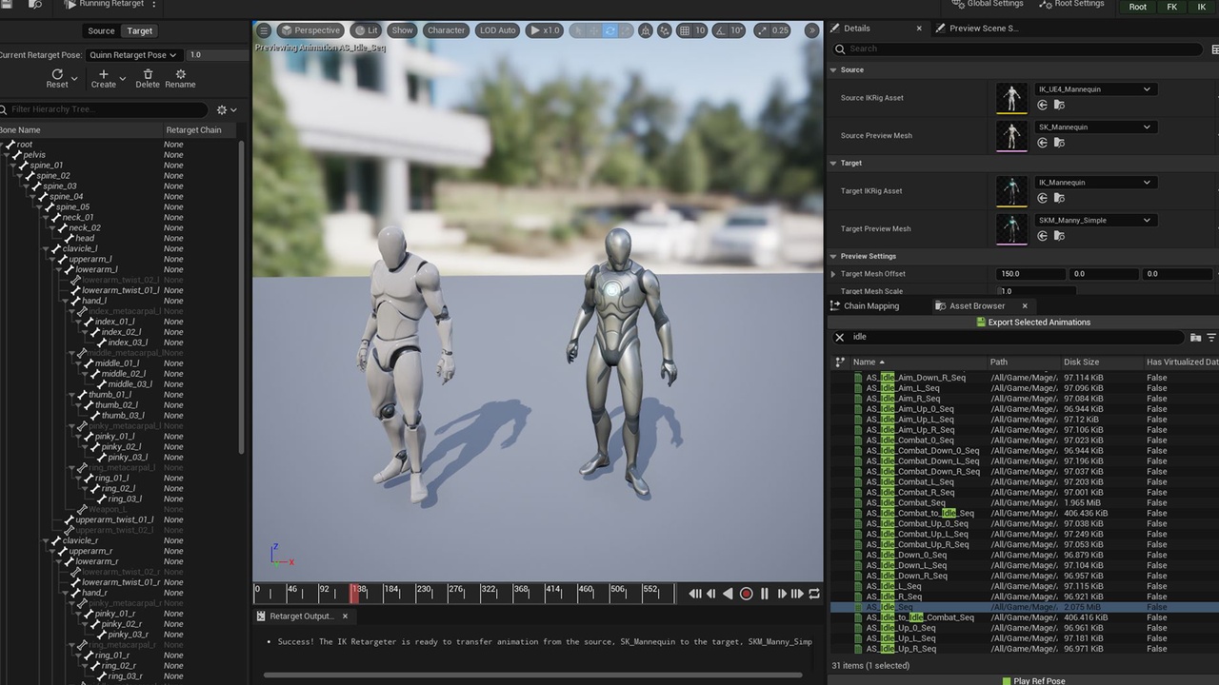Use selected asset for Target Preview Mesh
This screenshot has width=1219, height=685.
1043,236
